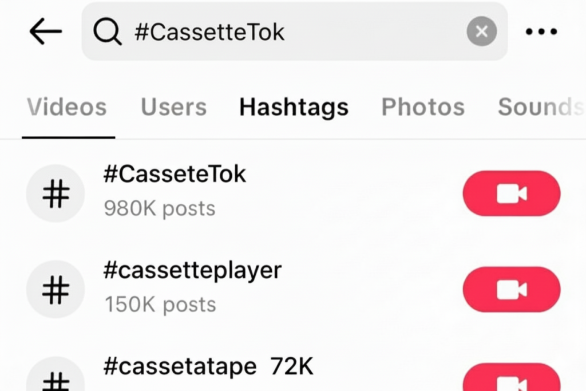Viewport: 586px width, 391px height.
Task: Clear the search text with X icon
Action: [x=481, y=32]
